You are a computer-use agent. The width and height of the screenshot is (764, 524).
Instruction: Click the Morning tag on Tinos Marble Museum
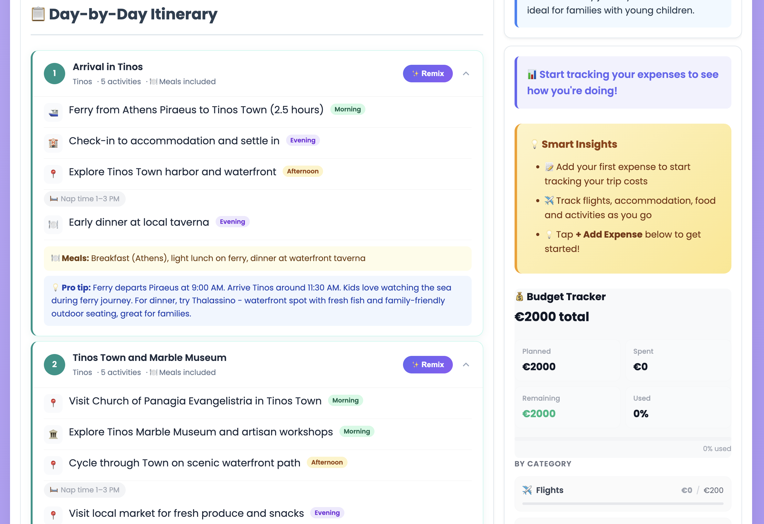[357, 431]
